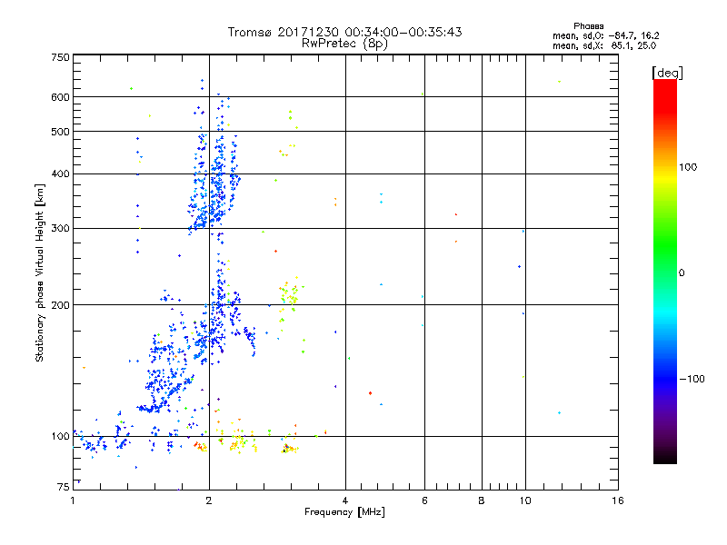Screen dimensions: 727x545
Task: Click the black bottom of the colorbar
Action: 665,457
